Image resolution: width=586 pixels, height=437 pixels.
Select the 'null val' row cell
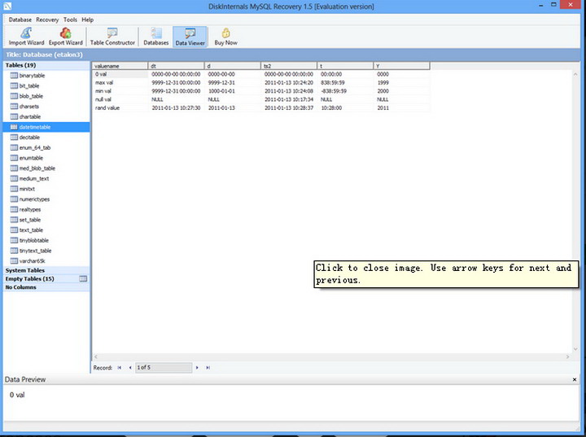click(120, 99)
